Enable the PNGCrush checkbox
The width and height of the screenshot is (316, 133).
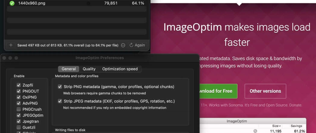(x=19, y=109)
